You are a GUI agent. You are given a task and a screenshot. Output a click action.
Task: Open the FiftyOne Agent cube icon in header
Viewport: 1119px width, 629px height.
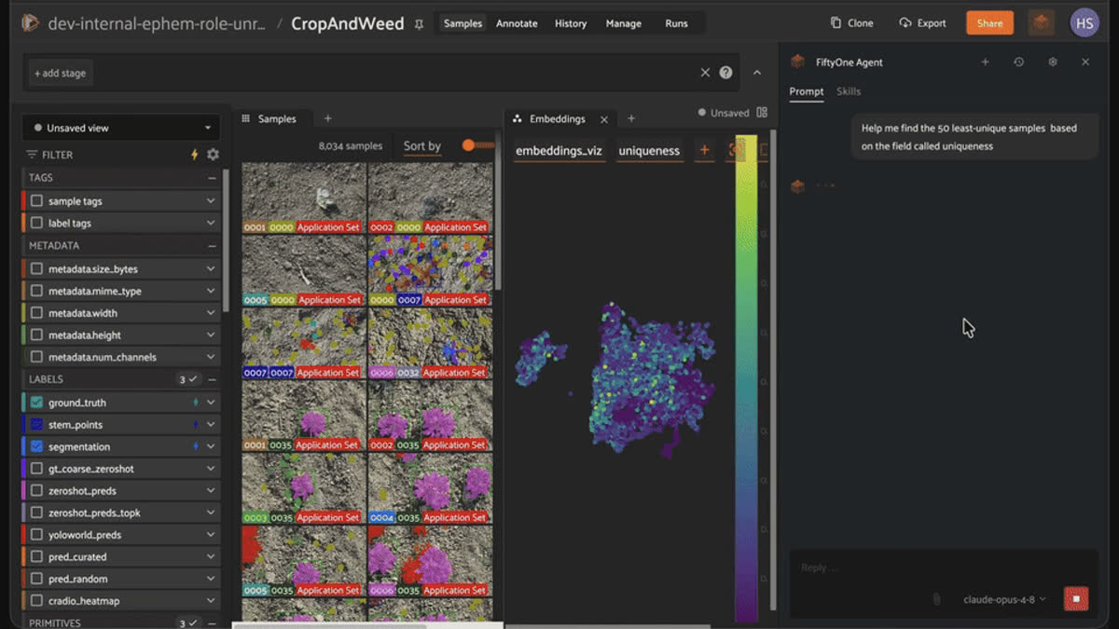point(1042,23)
